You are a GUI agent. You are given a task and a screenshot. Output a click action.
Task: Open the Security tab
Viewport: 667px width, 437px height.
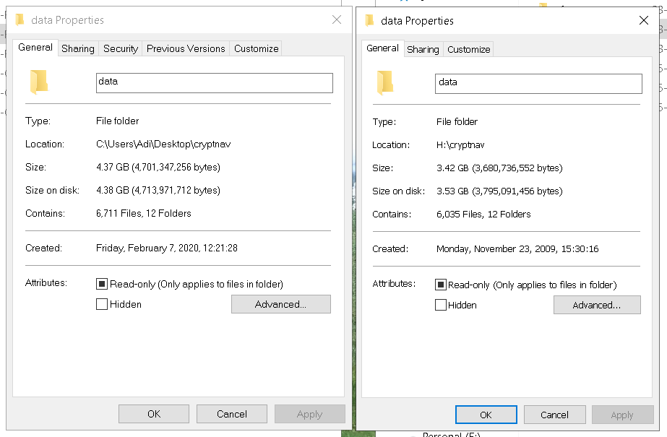(120, 48)
